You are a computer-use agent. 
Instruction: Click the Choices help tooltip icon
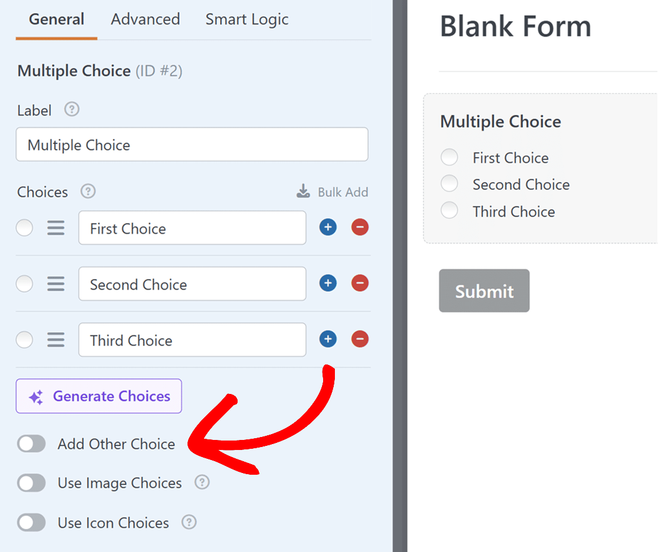point(87,191)
